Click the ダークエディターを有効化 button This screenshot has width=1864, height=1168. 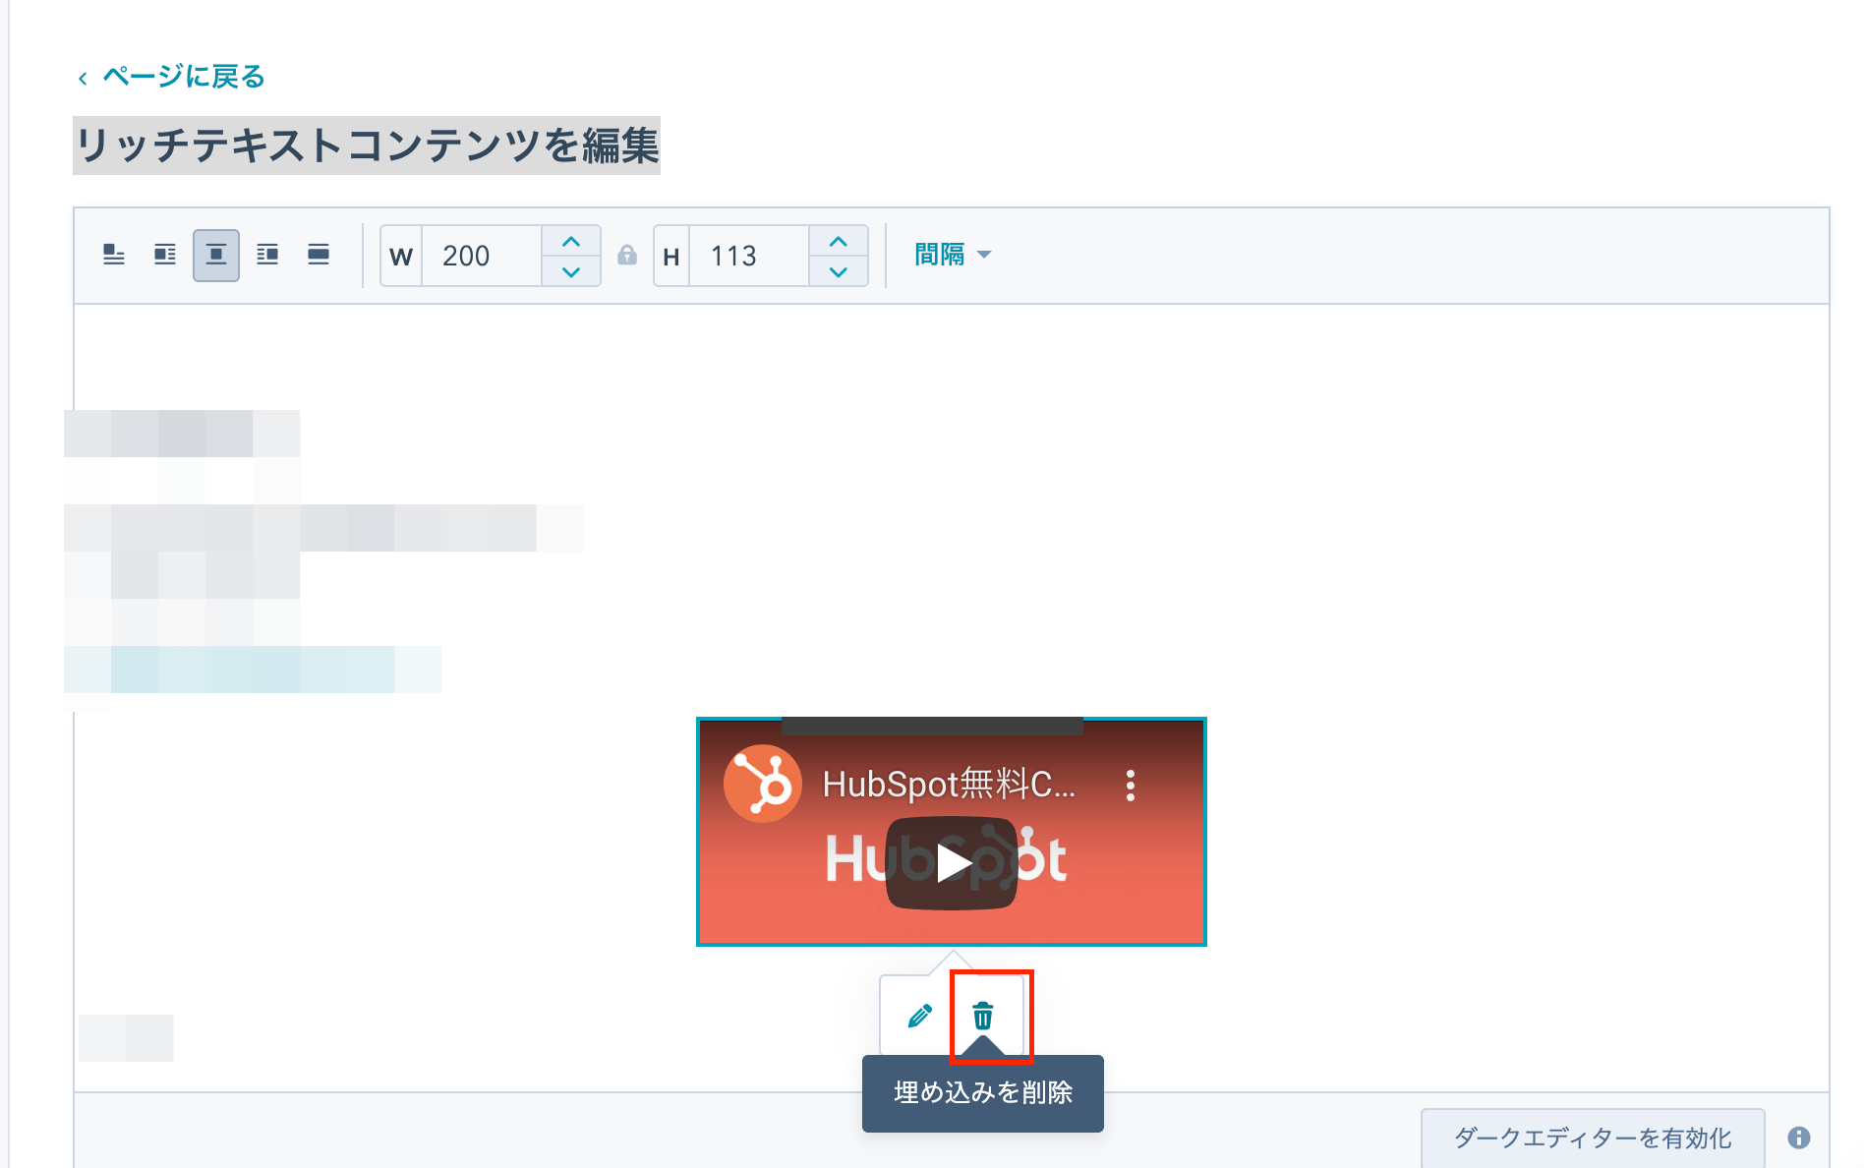pyautogui.click(x=1593, y=1138)
